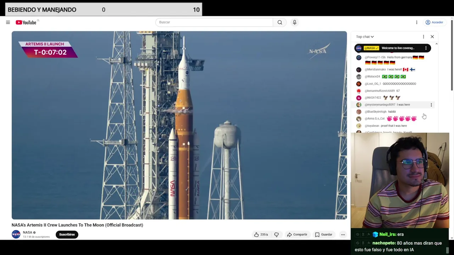
Task: Activate voice search microphone icon
Action: (x=294, y=22)
